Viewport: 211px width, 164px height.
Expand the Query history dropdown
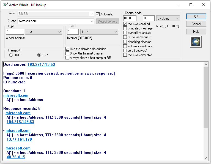coord(92,21)
